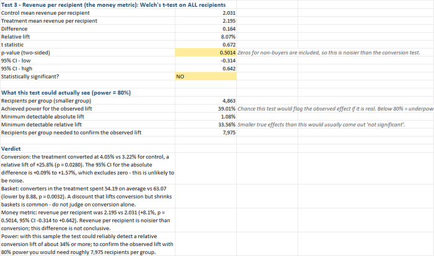Image resolution: width=434 pixels, height=256 pixels.
Task: Click the Minimum detectable absolute lift label
Action: click(43, 117)
